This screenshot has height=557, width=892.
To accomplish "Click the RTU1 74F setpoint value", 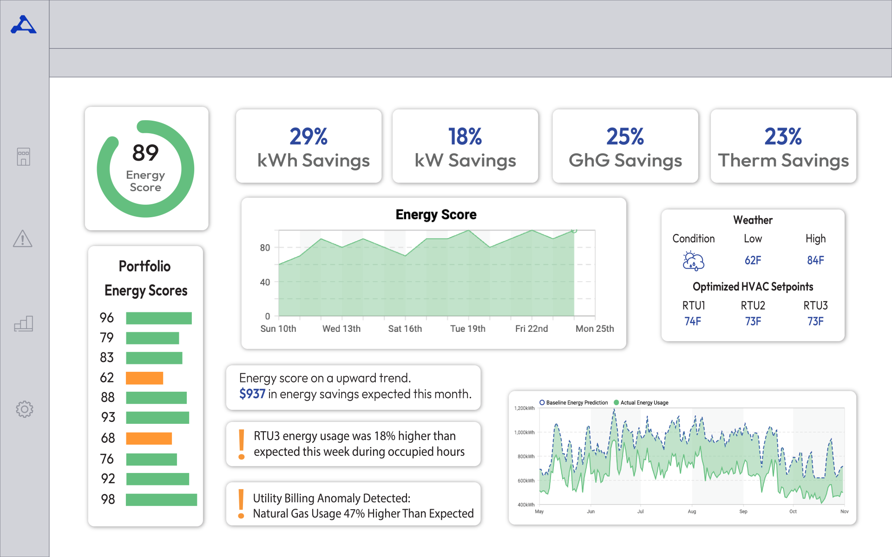I will point(692,321).
